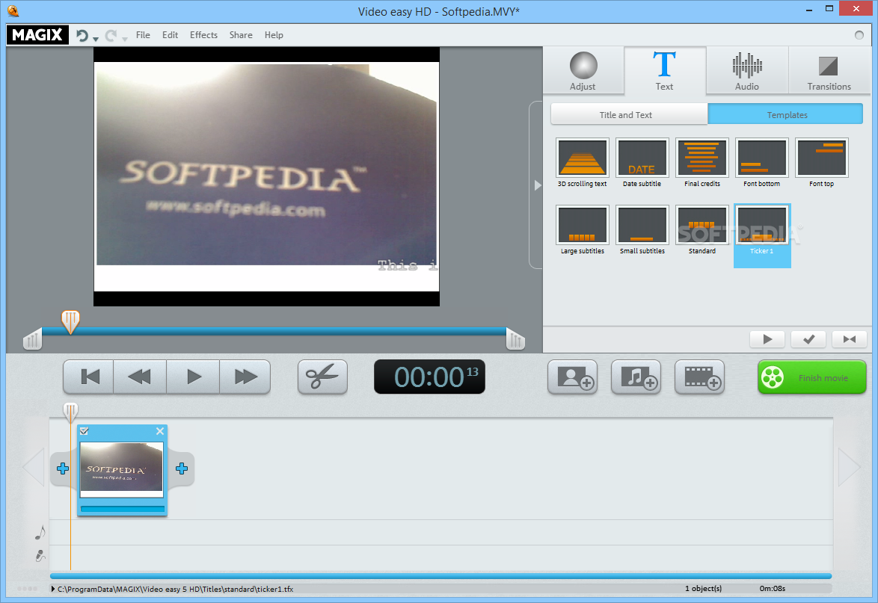Click the rewind button
878x603 pixels.
click(x=139, y=377)
